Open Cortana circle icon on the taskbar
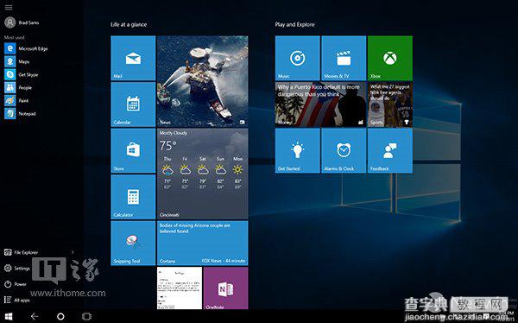This screenshot has height=323, width=518. pyautogui.click(x=60, y=316)
